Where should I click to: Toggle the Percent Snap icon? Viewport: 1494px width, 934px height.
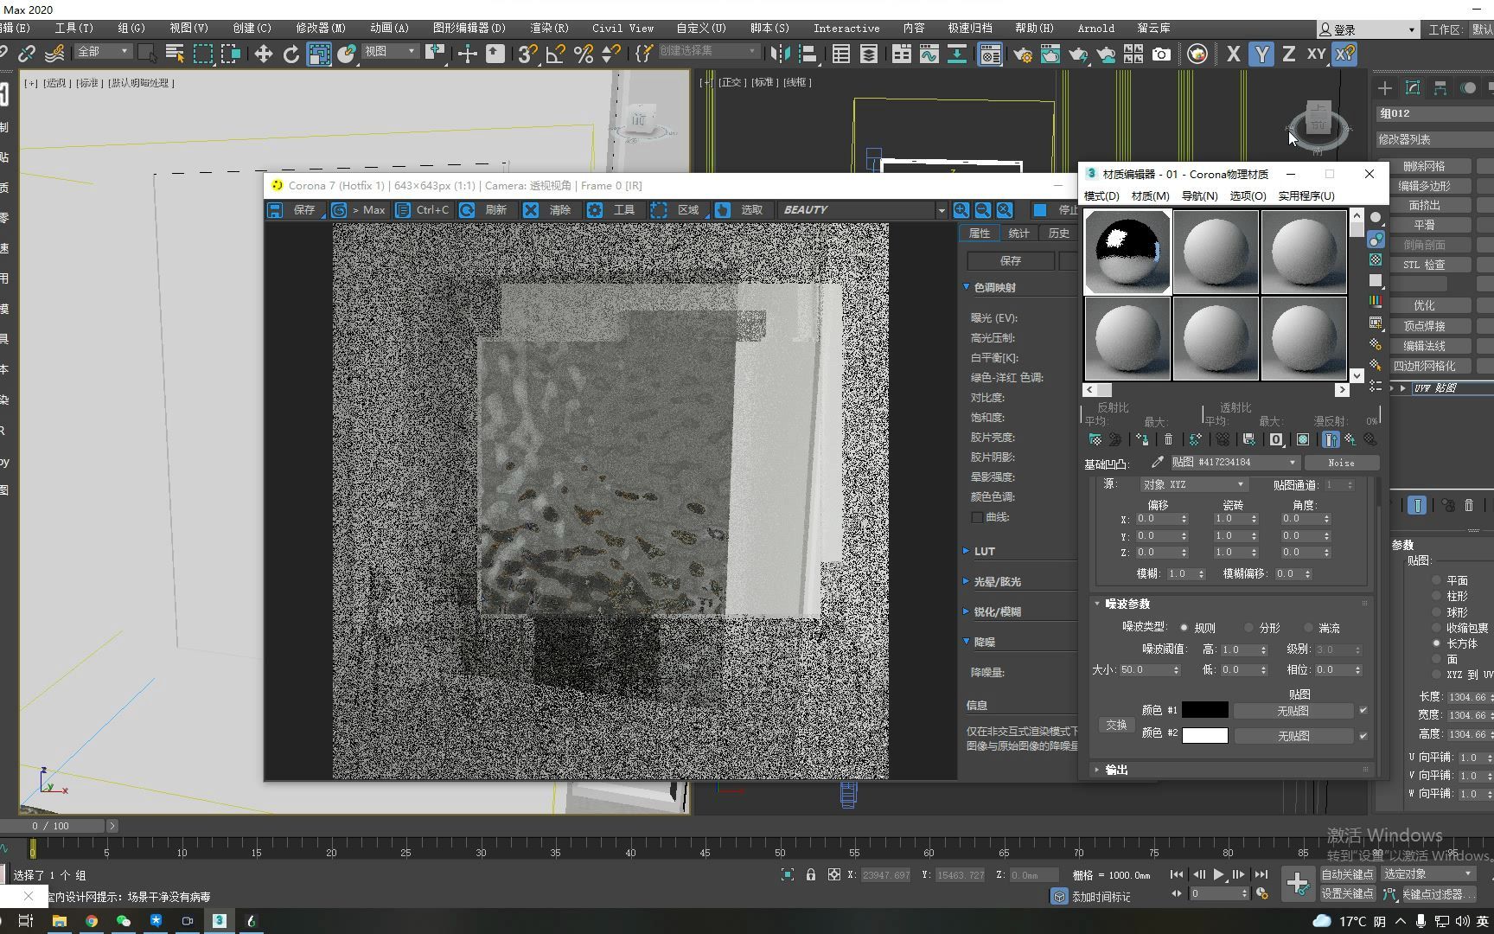tap(584, 54)
